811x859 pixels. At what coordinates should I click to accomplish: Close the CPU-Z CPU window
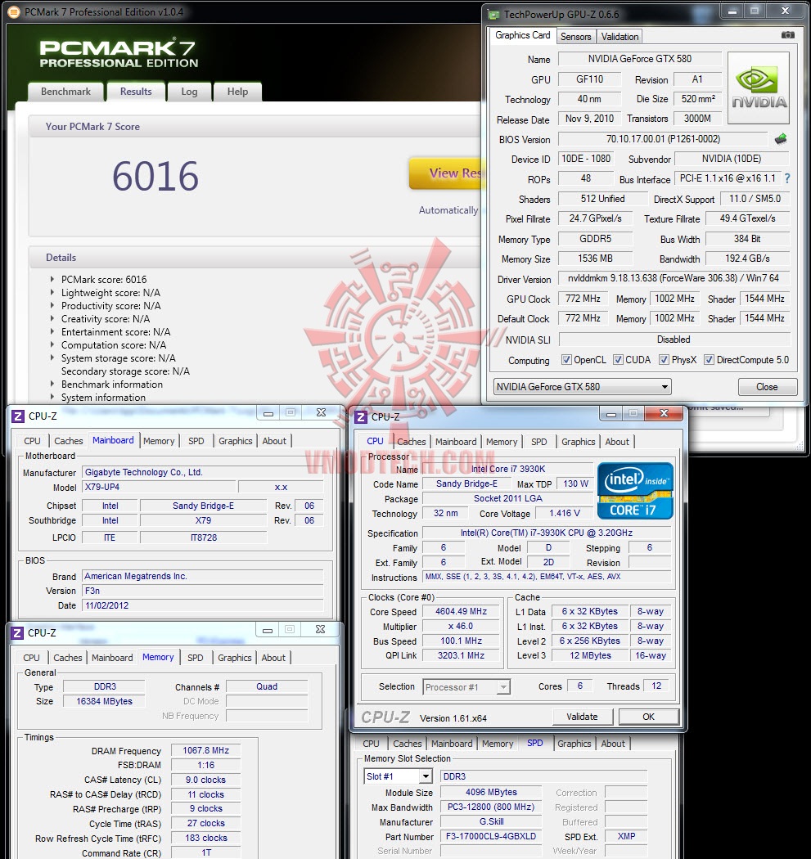pyautogui.click(x=664, y=414)
